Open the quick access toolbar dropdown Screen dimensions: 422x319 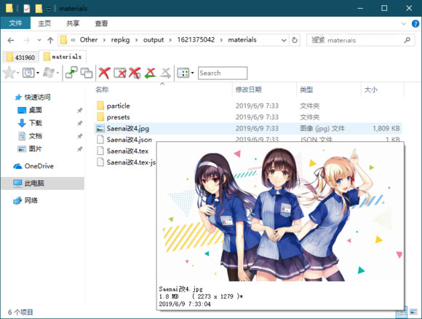(49, 9)
